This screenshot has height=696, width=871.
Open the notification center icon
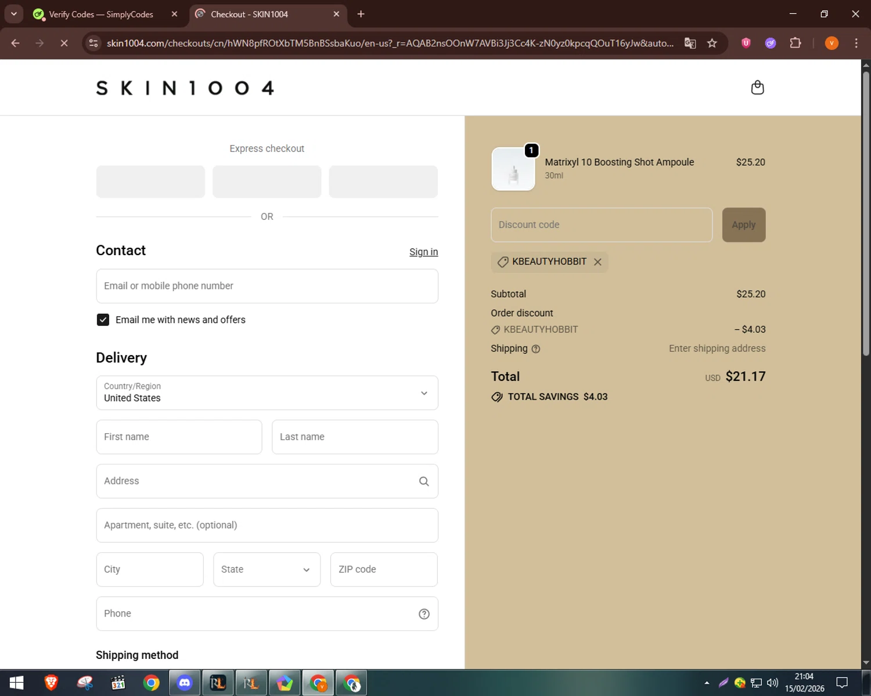click(842, 683)
